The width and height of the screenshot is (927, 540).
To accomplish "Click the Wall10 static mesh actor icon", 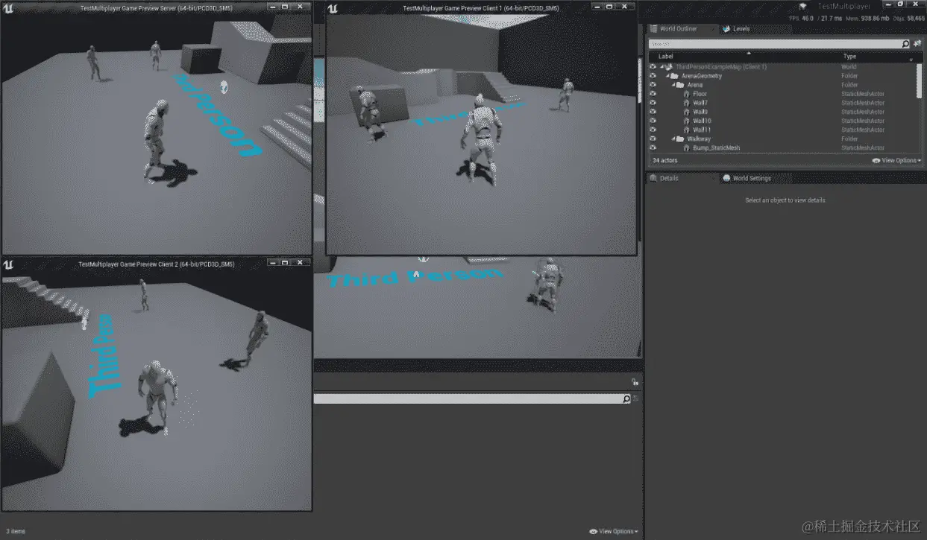I will pyautogui.click(x=686, y=121).
